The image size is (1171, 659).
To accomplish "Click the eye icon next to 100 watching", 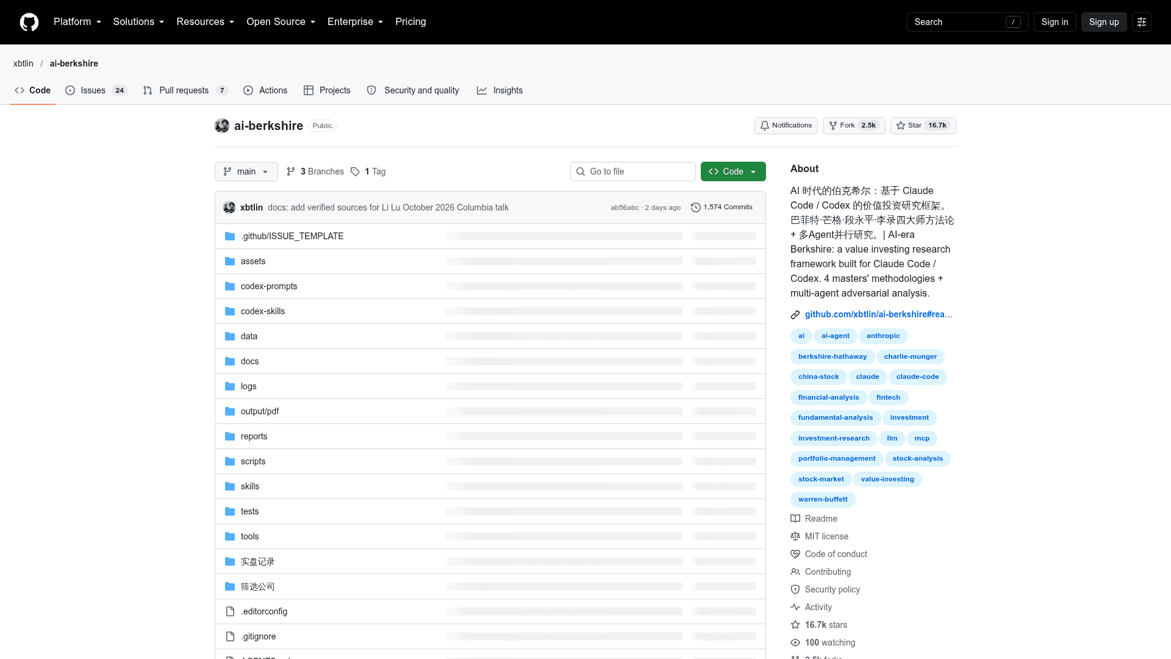I will point(795,643).
